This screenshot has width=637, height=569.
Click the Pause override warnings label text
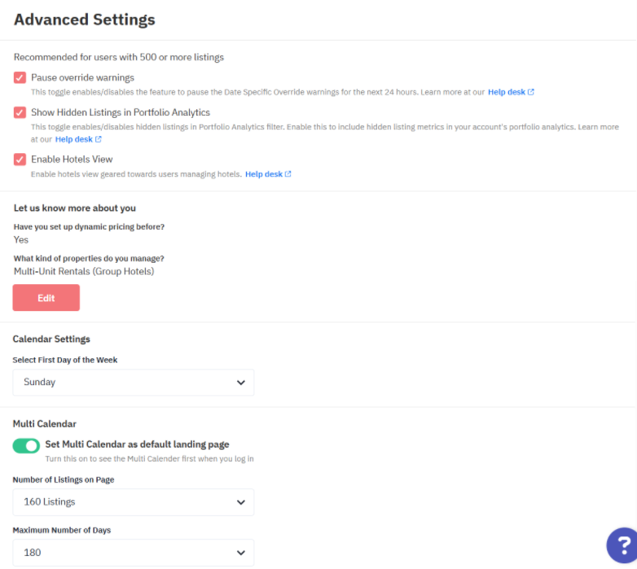tap(82, 77)
